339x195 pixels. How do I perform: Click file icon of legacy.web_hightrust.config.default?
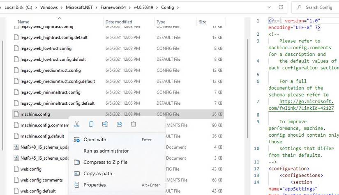coord(16,37)
